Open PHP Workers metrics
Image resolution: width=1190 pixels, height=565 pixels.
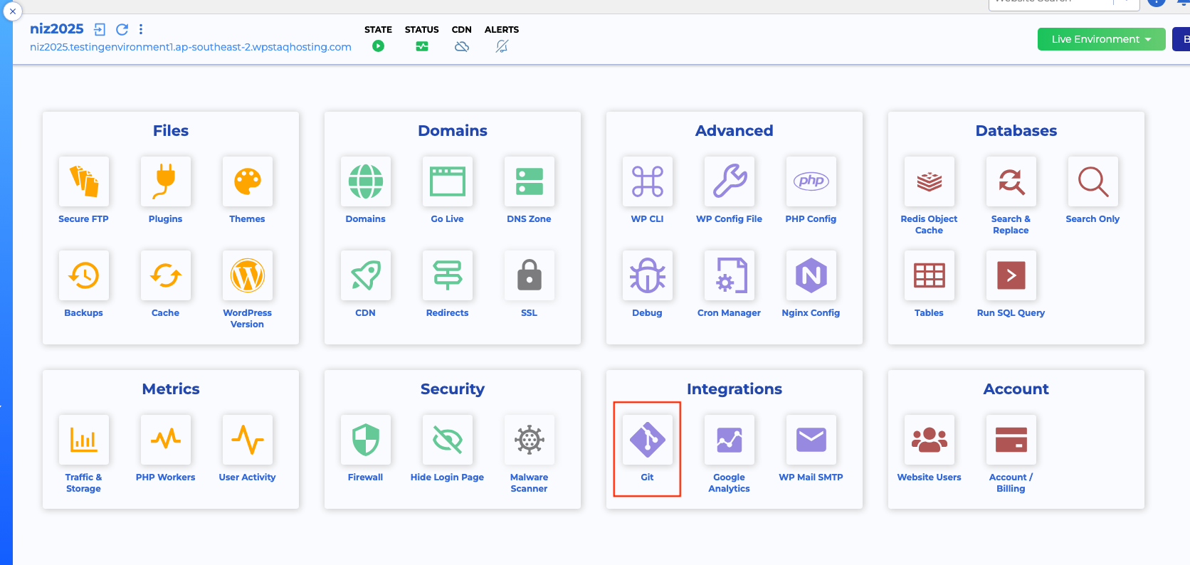[166, 440]
